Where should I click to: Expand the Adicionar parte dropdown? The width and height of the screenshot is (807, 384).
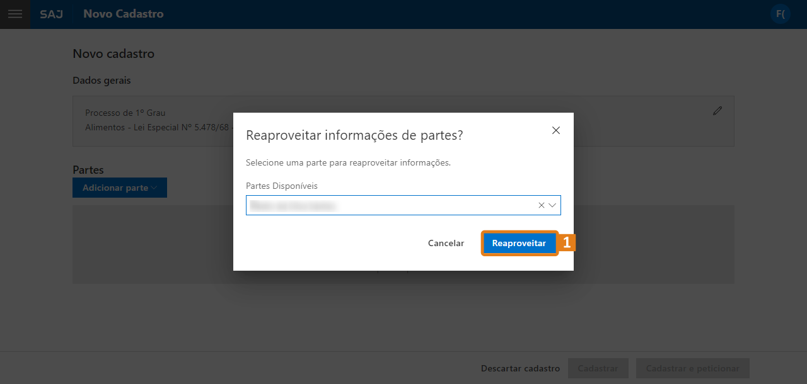coord(120,188)
